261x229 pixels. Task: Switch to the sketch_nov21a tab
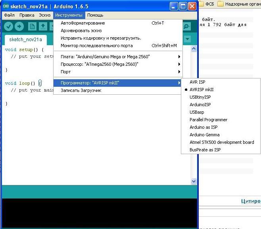25,40
